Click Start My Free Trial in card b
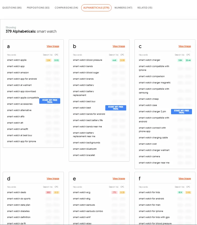The width and height of the screenshot is (197, 225). (x=116, y=108)
